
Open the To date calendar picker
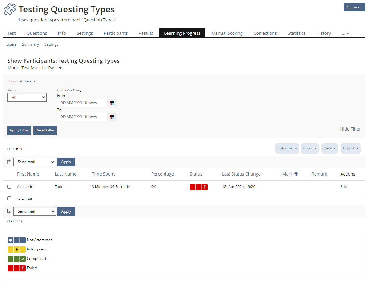pyautogui.click(x=112, y=117)
